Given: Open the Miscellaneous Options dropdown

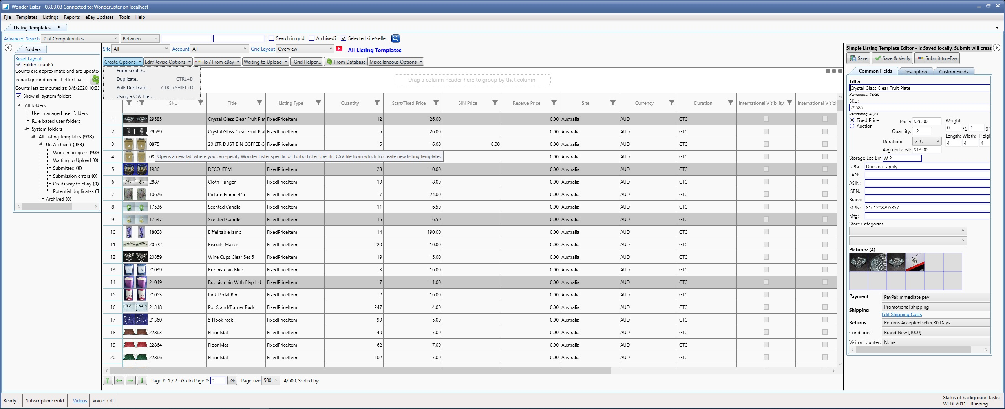Looking at the screenshot, I should [396, 62].
